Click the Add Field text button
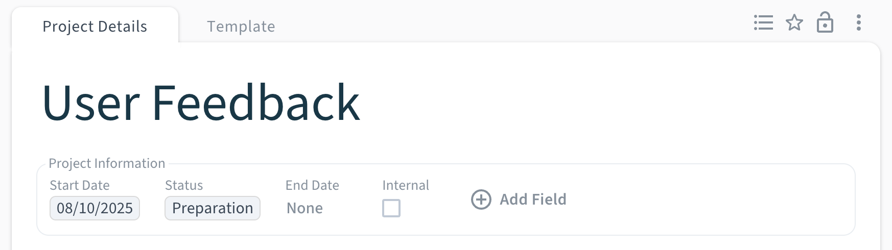This screenshot has width=892, height=250. tap(533, 199)
